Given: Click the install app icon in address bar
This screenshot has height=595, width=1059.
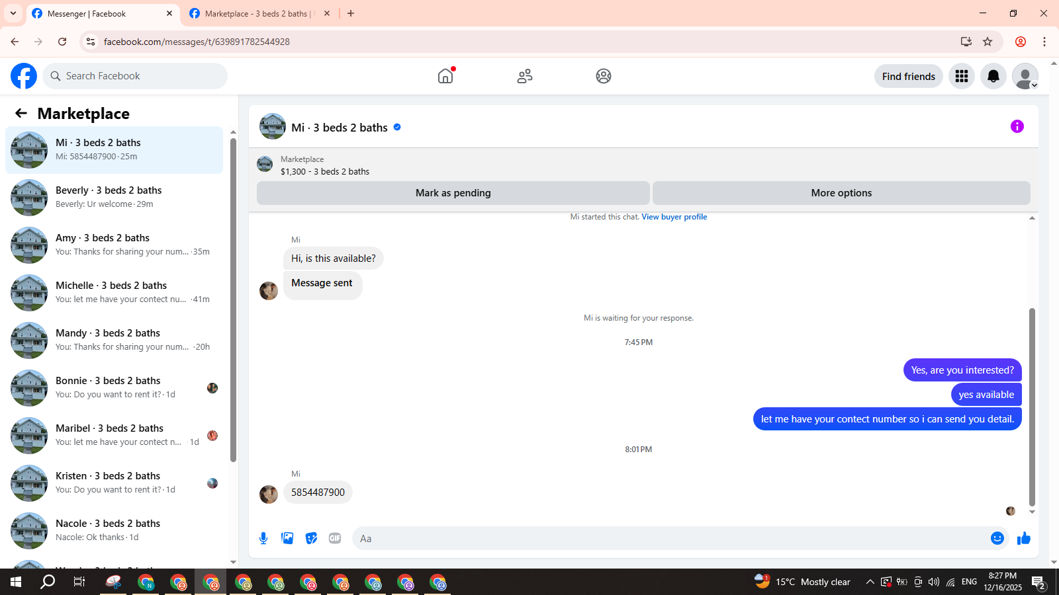Looking at the screenshot, I should [966, 42].
